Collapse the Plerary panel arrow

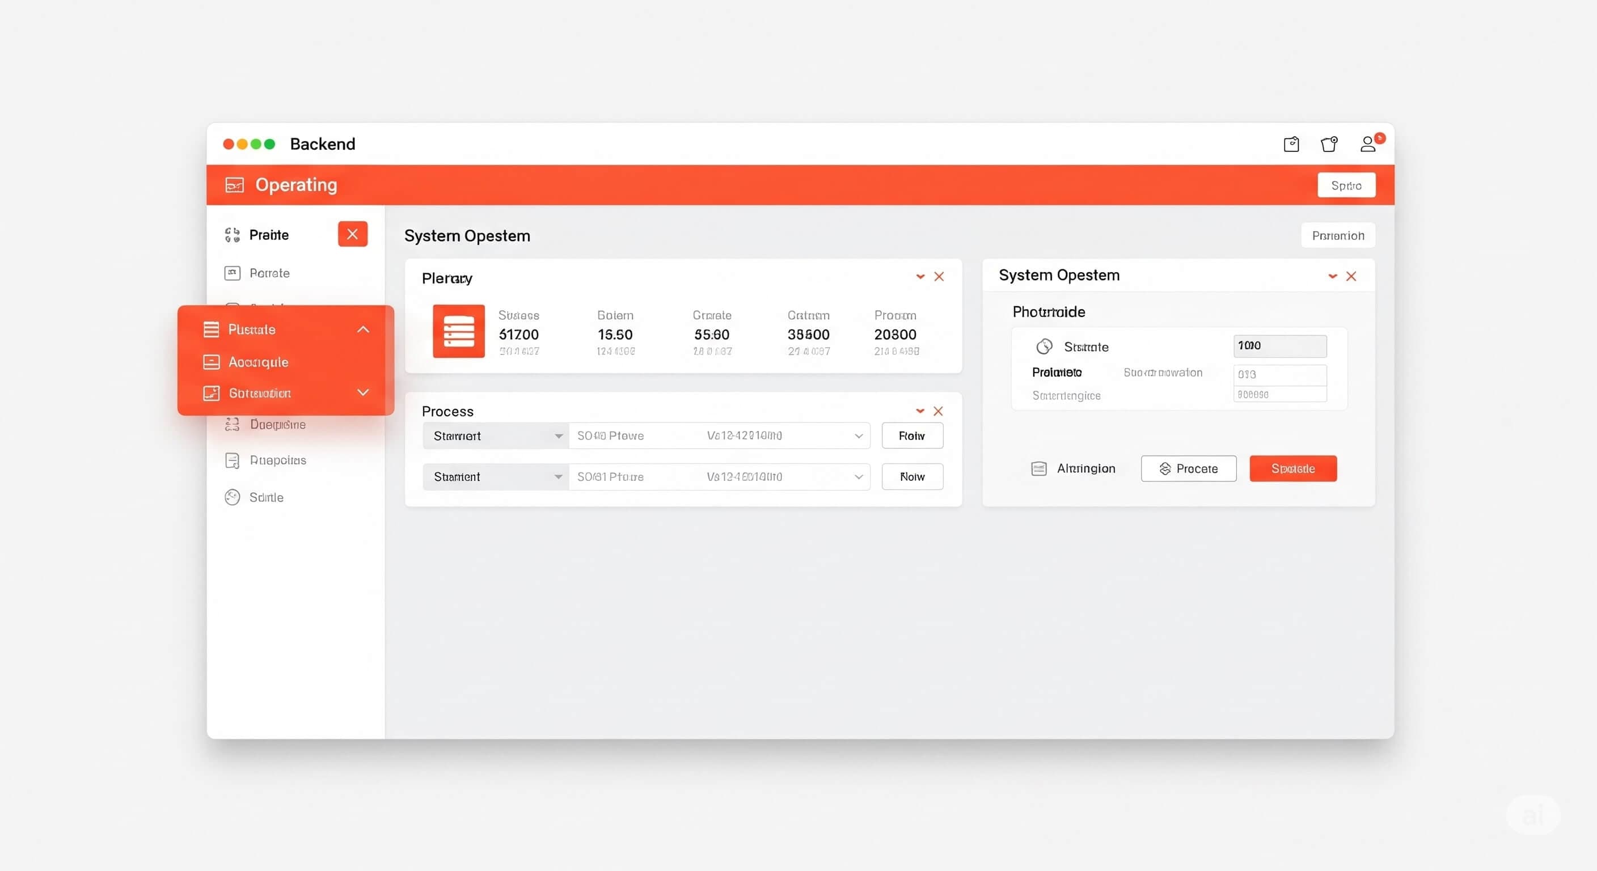pos(920,277)
